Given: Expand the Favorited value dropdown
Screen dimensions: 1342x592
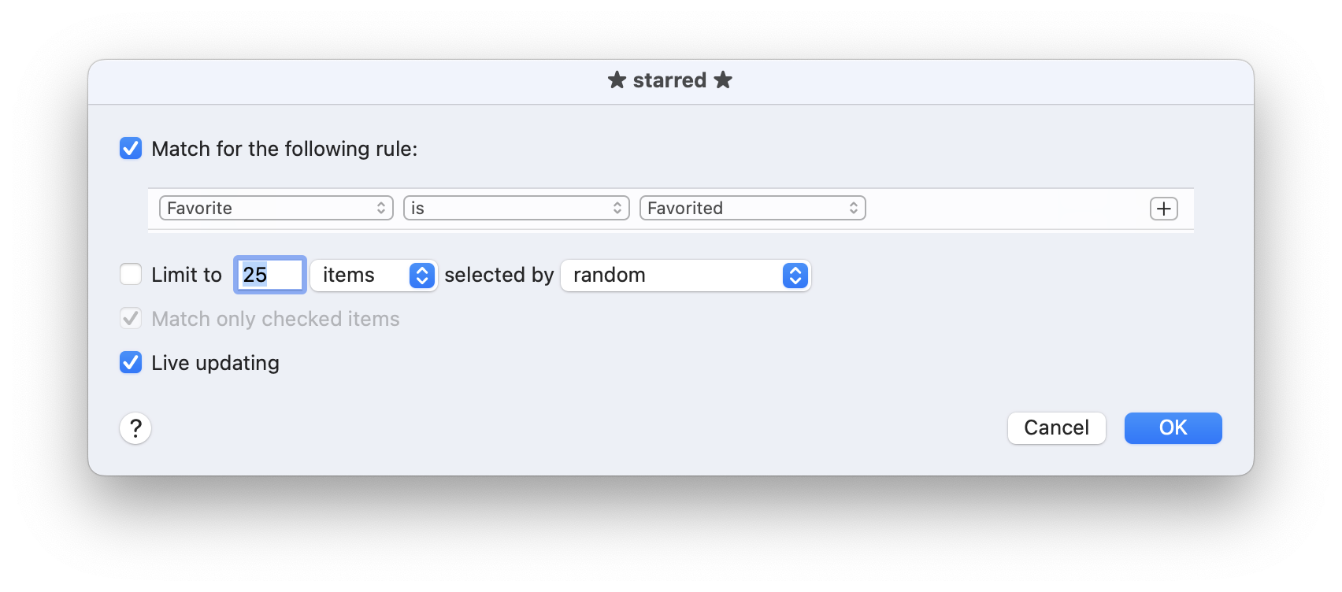Looking at the screenshot, I should [752, 208].
